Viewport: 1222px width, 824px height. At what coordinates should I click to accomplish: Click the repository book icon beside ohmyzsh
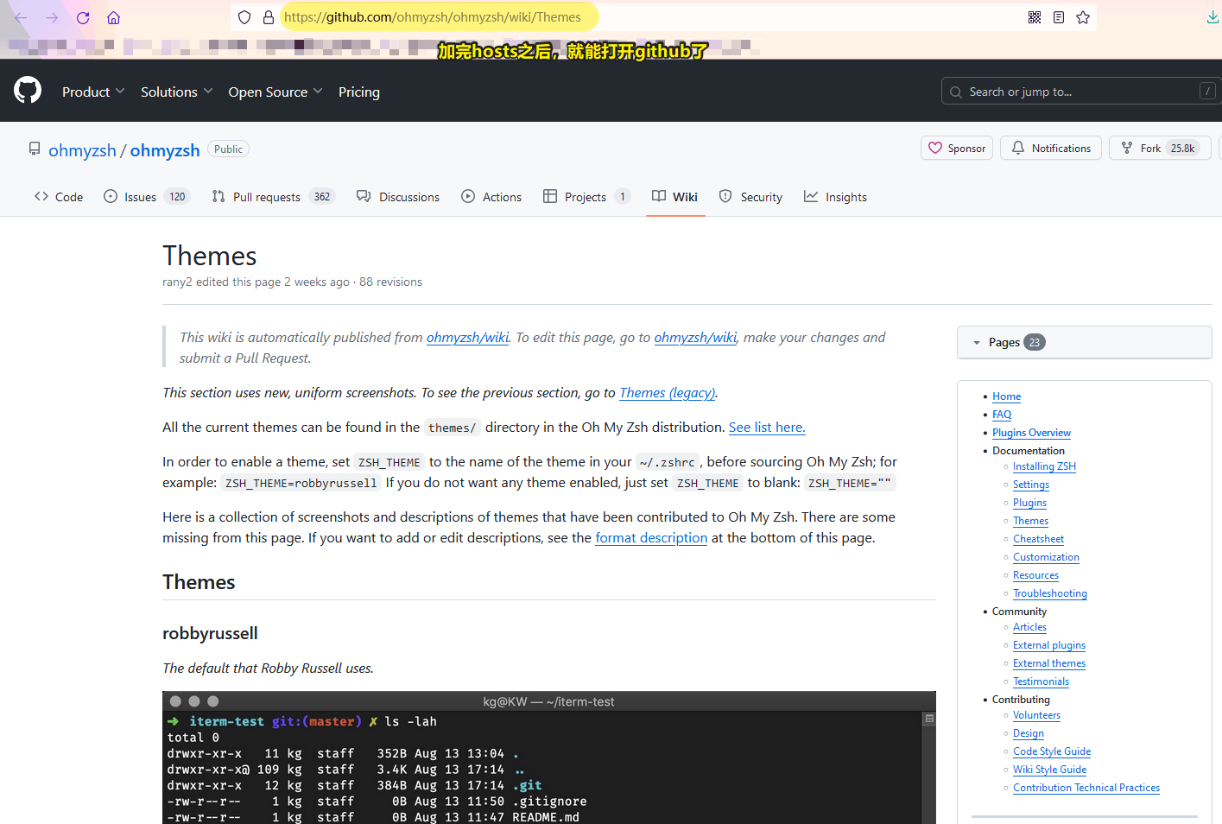click(35, 149)
